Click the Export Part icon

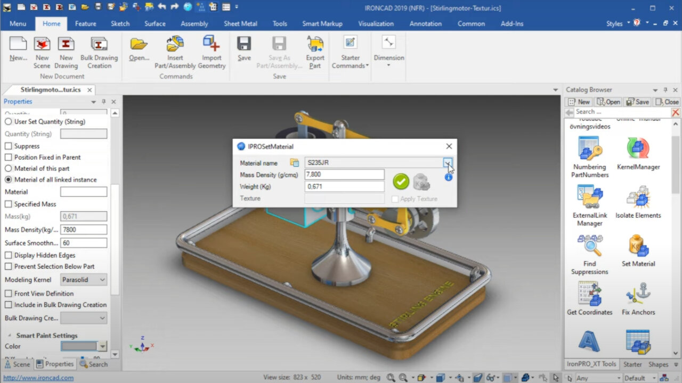point(315,44)
